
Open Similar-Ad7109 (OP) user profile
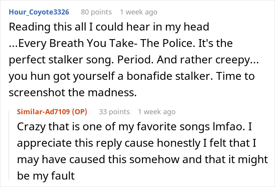pos(52,112)
